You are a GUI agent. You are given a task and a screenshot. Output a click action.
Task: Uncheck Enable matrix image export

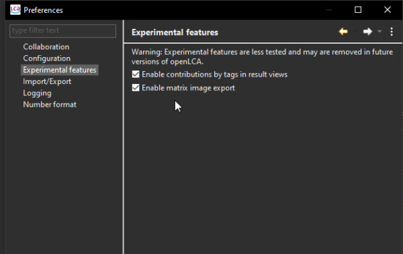coord(136,87)
